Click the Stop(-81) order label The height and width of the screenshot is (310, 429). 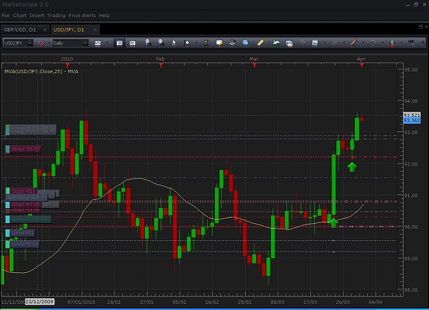(21, 191)
